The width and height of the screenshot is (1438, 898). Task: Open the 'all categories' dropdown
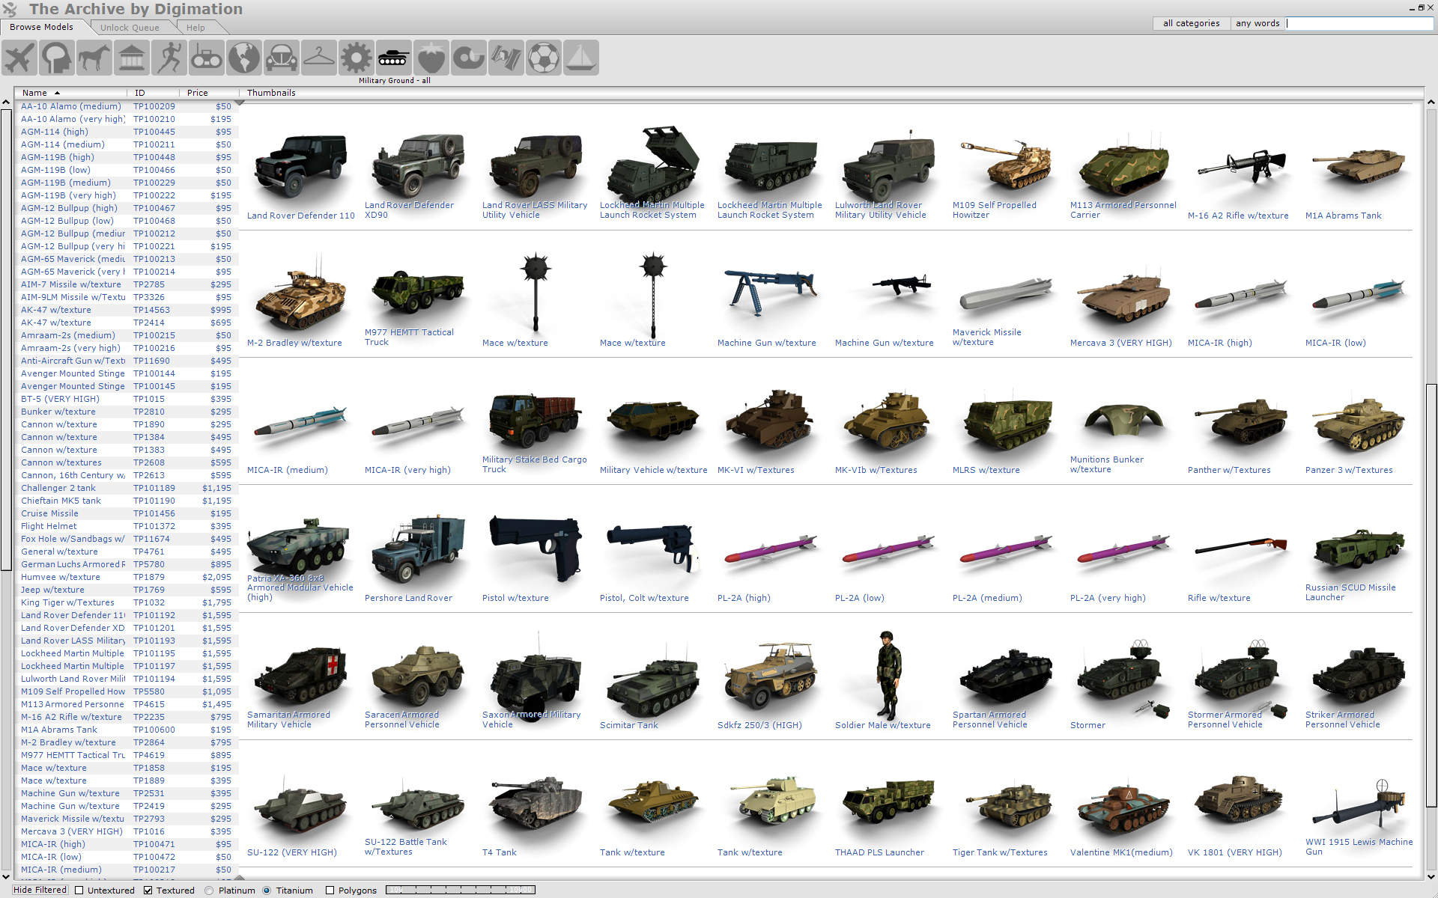pyautogui.click(x=1191, y=23)
